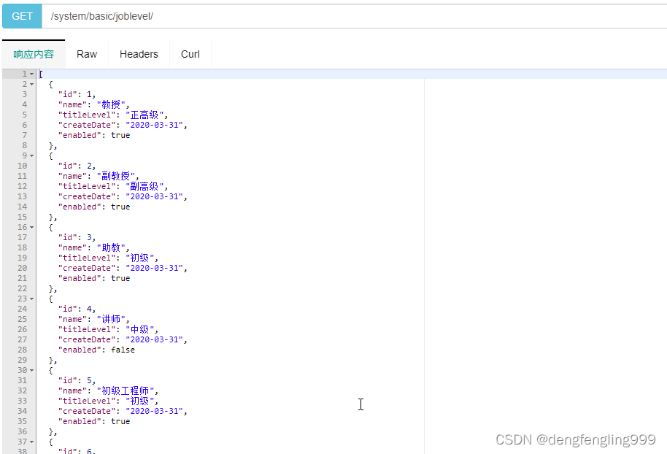Viewport: 667px width, 454px height.
Task: Click the titleLevel value "中级"
Action: 140,329
